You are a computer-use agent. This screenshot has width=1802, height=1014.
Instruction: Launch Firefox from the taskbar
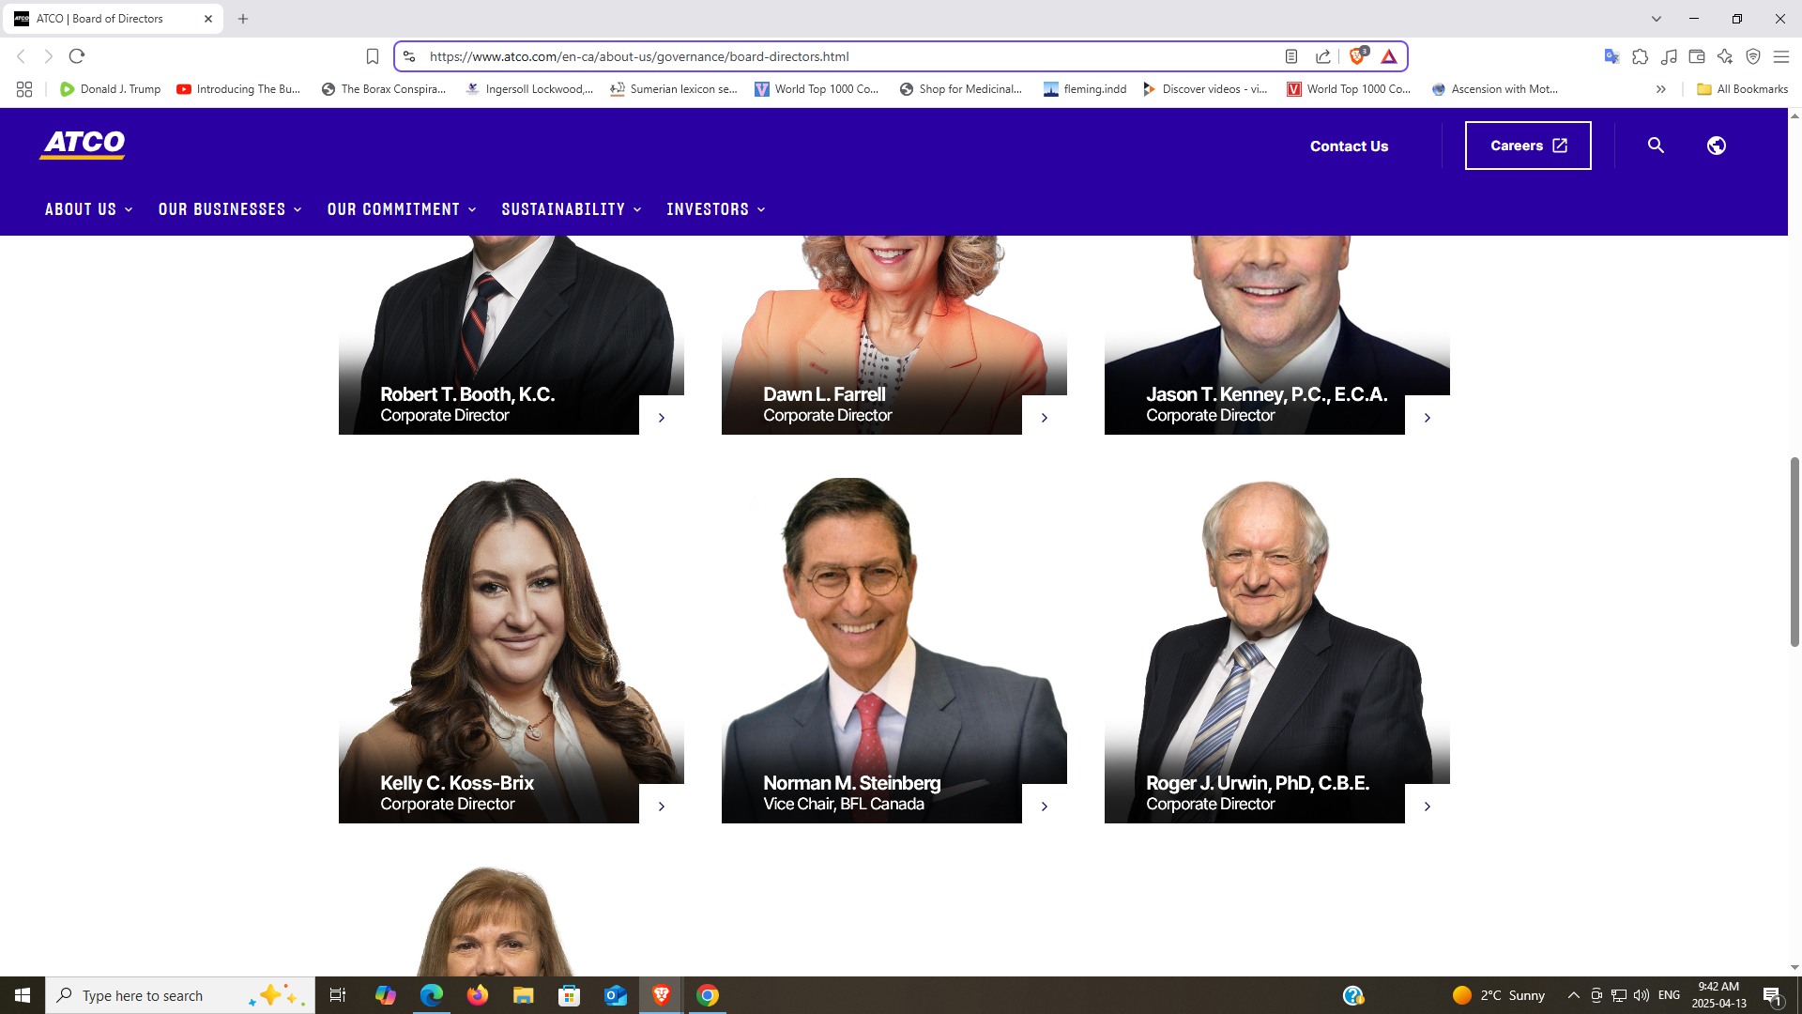click(478, 995)
